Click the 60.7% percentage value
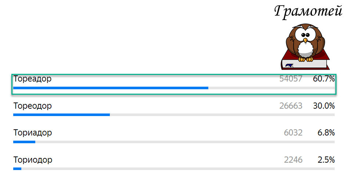This screenshot has width=349, height=184. tap(324, 79)
